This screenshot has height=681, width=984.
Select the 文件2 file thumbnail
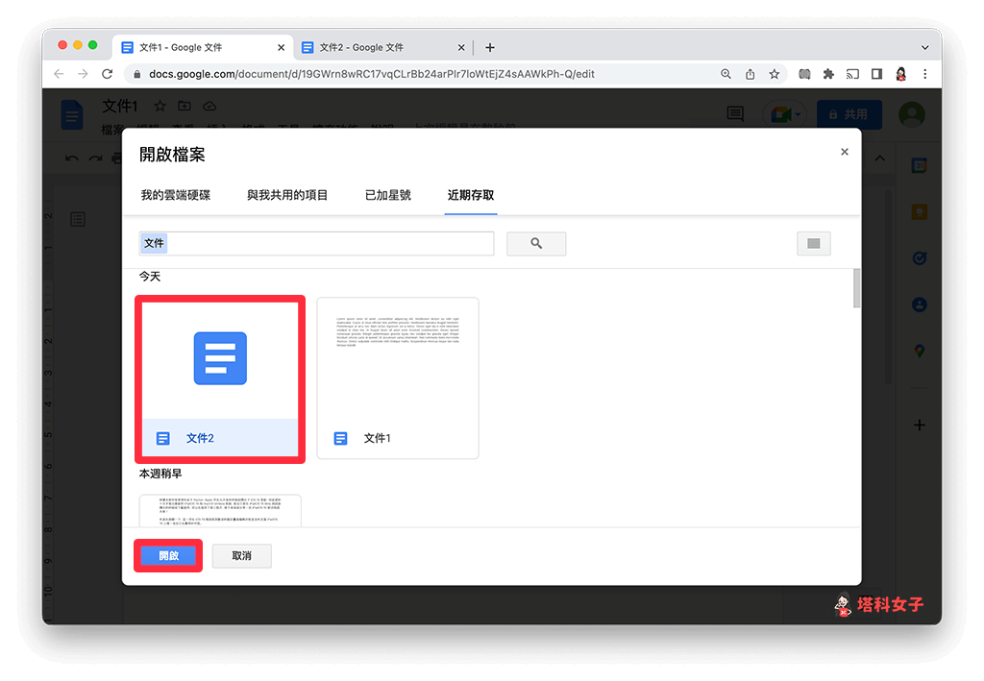pos(220,377)
